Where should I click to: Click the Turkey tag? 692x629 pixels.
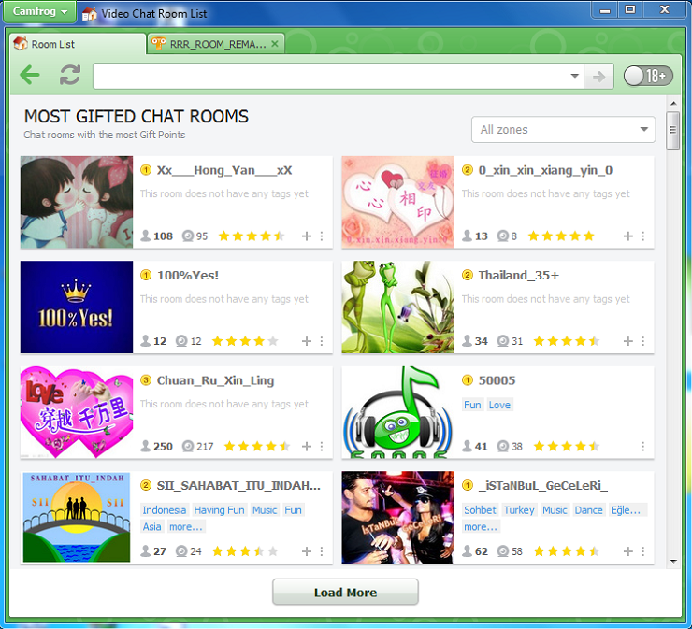519,510
